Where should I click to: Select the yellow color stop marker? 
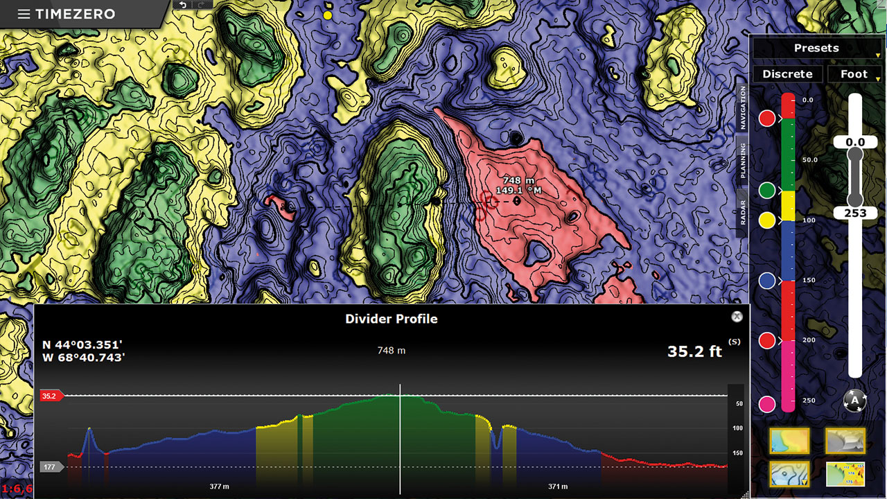tap(767, 220)
